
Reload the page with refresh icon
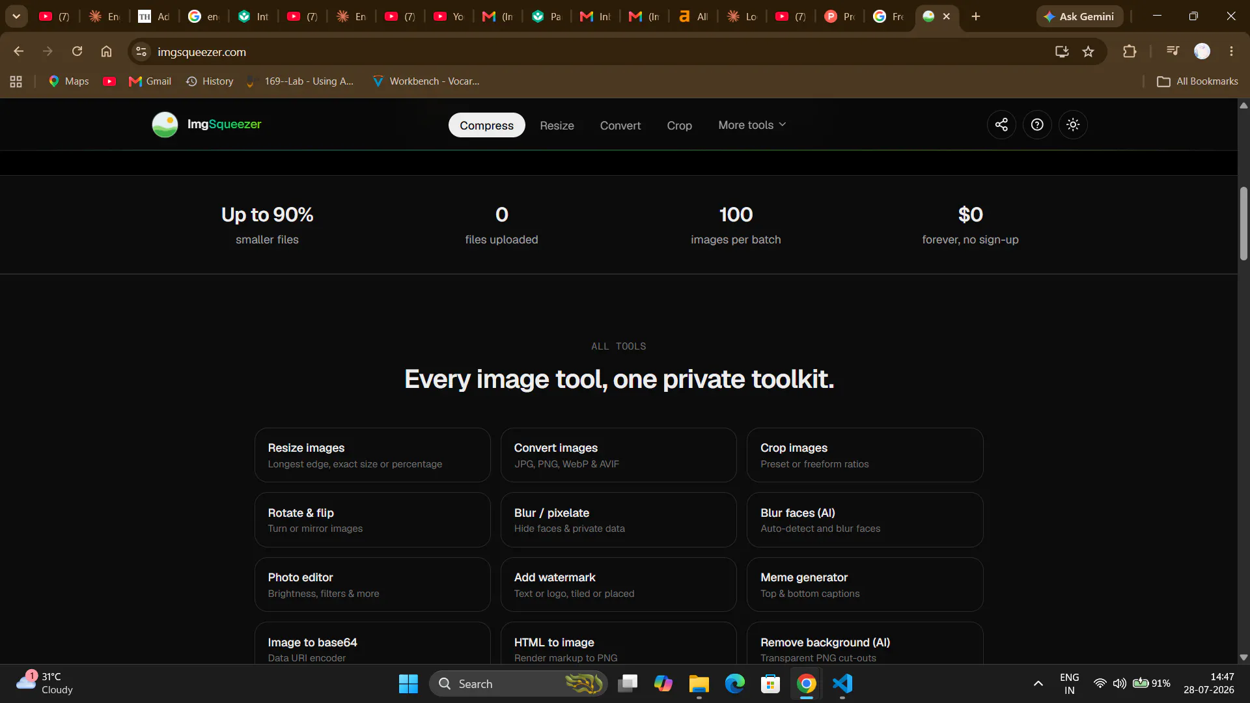(77, 51)
